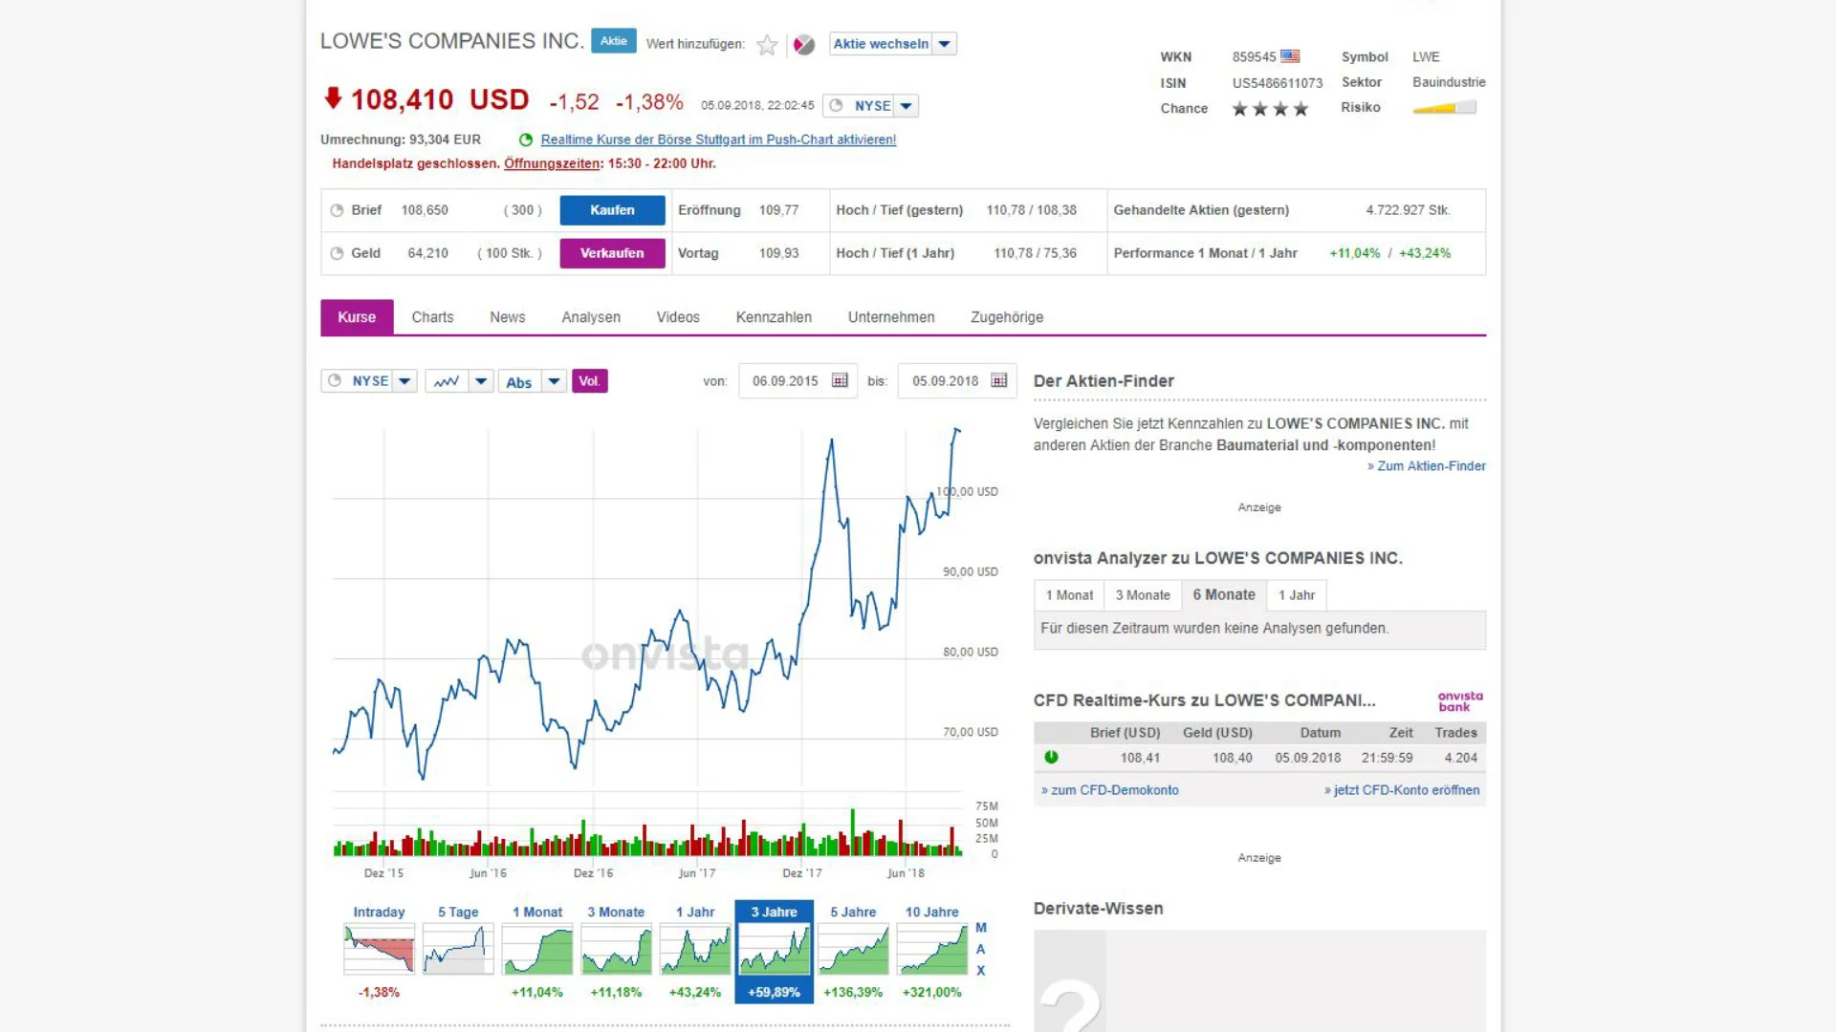The image size is (1836, 1032).
Task: Switch to the Kurse tab
Action: click(x=357, y=317)
